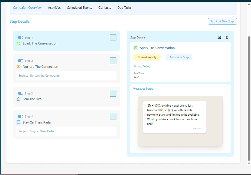The image size is (251, 175).
Task: Open the Scheduled Events tab
Action: [x=79, y=8]
